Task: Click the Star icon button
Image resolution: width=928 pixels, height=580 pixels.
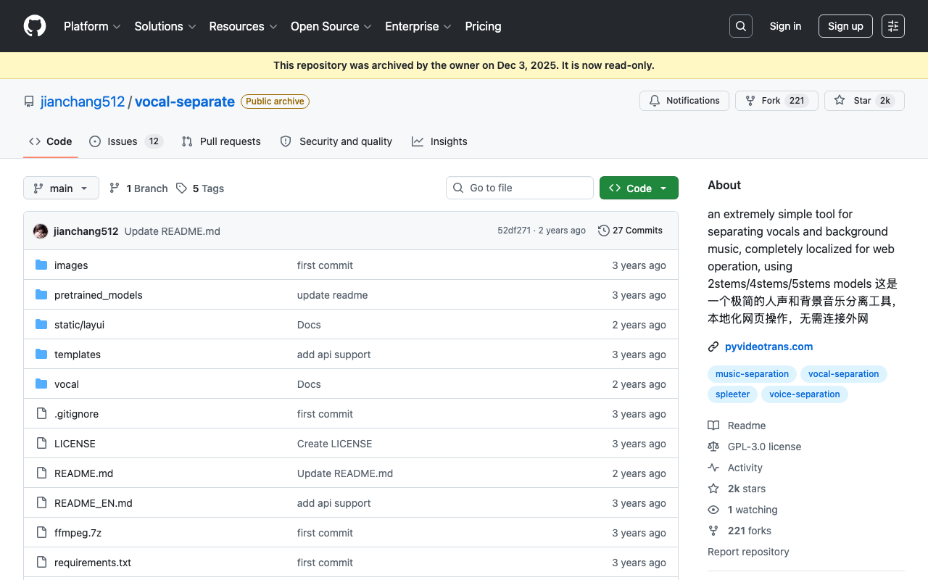Action: point(840,101)
